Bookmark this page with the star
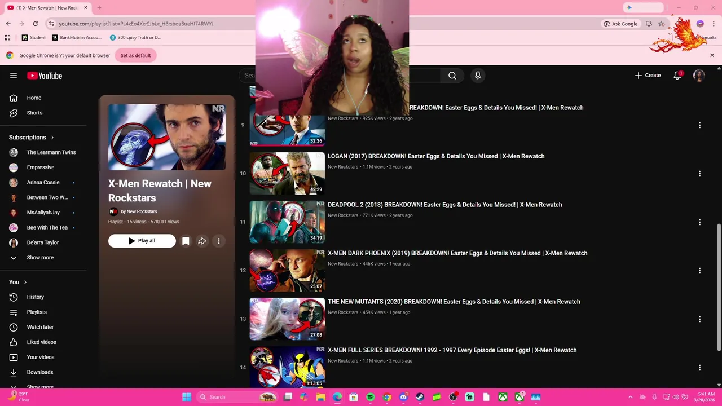 [x=661, y=24]
